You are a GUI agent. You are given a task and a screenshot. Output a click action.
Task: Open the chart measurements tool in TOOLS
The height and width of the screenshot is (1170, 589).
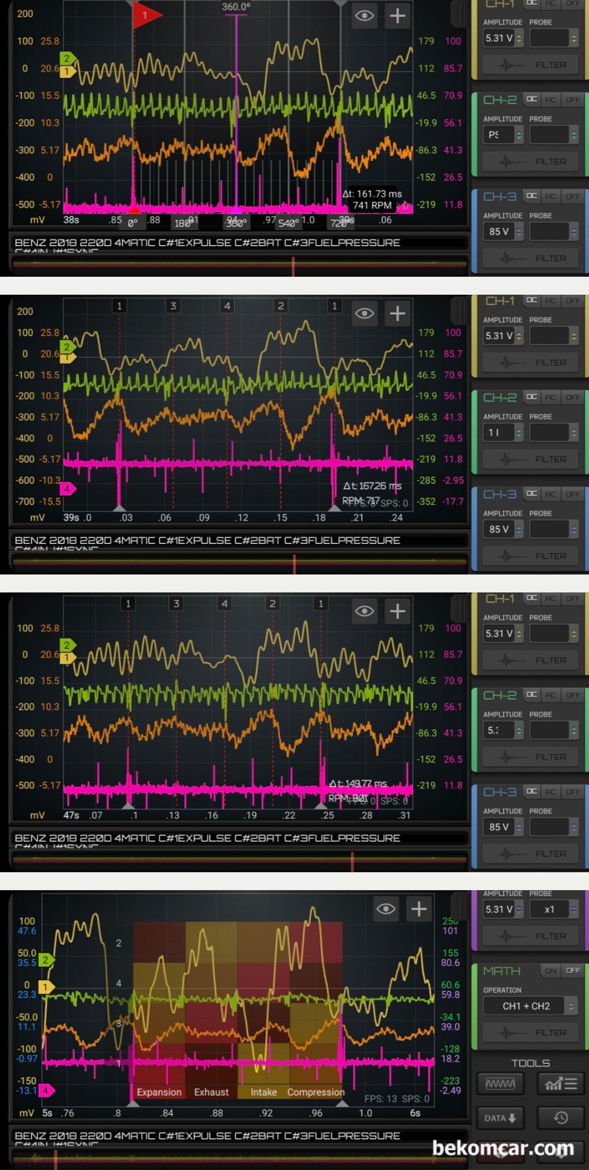point(560,1084)
